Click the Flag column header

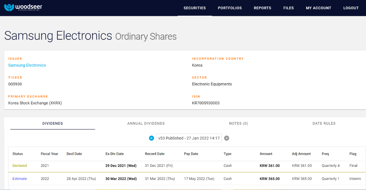(x=353, y=154)
